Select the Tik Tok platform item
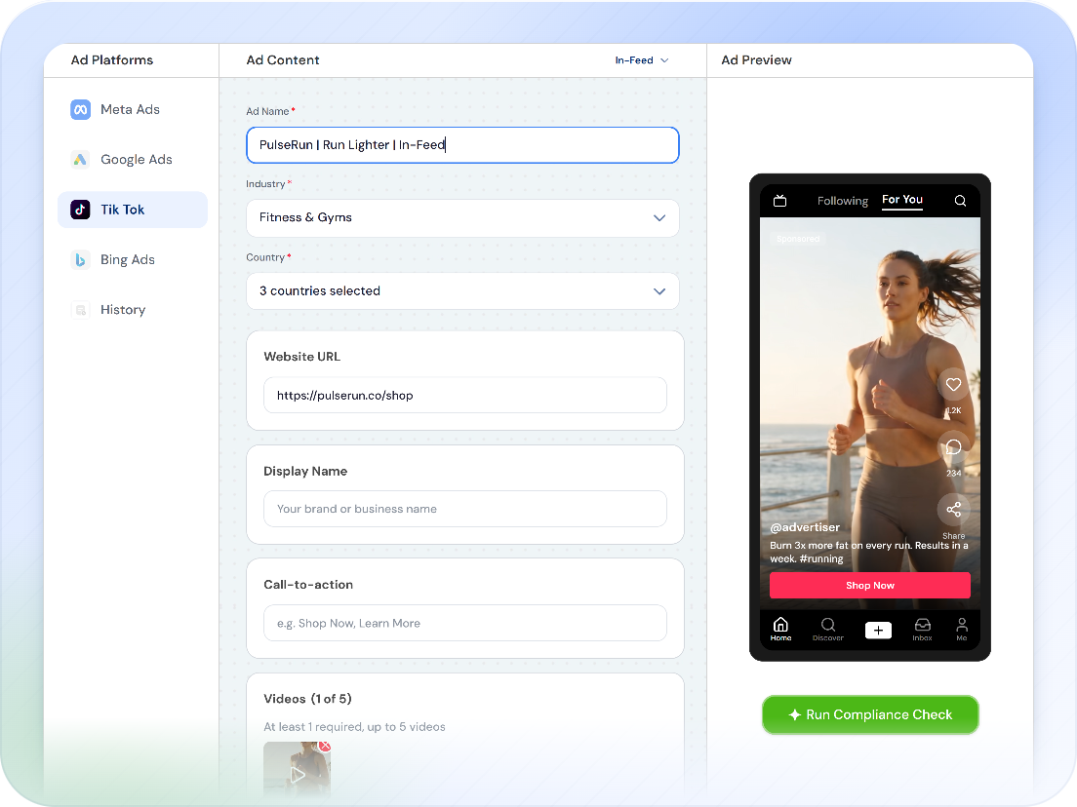This screenshot has height=807, width=1077. coord(132,210)
